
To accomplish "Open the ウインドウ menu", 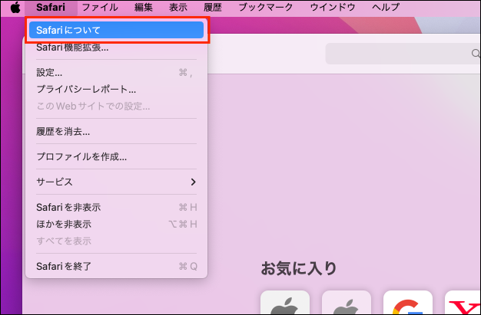I will point(333,8).
